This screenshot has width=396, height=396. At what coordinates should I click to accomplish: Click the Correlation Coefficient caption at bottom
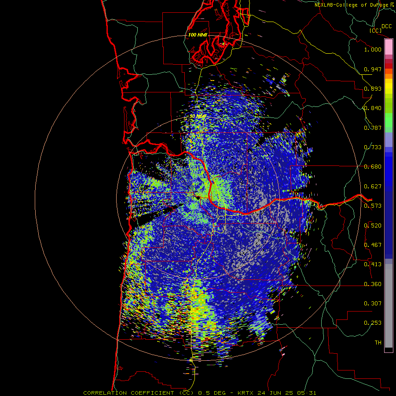pos(199,393)
